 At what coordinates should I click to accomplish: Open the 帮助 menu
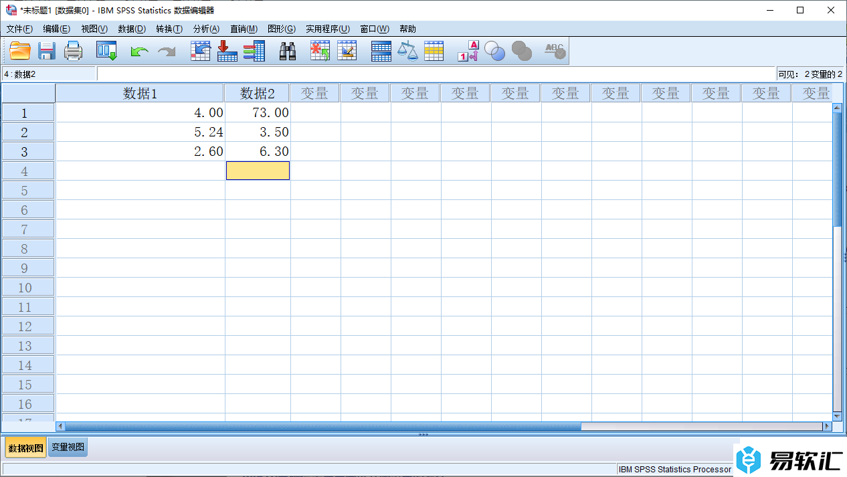coord(407,29)
